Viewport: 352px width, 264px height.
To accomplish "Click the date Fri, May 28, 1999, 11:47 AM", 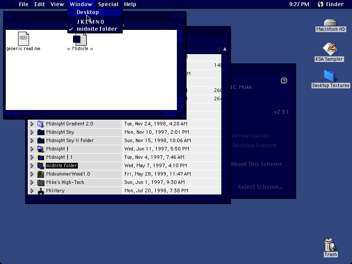I will [158, 174].
